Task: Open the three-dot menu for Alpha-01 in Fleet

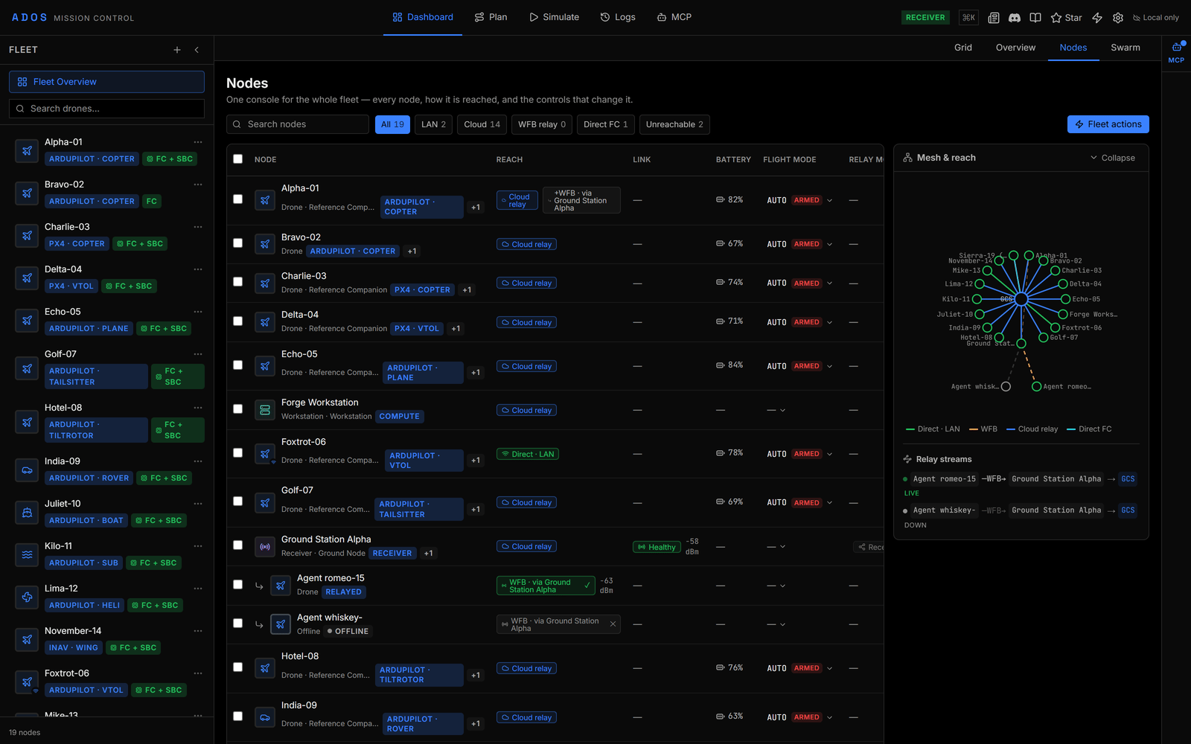Action: point(198,142)
